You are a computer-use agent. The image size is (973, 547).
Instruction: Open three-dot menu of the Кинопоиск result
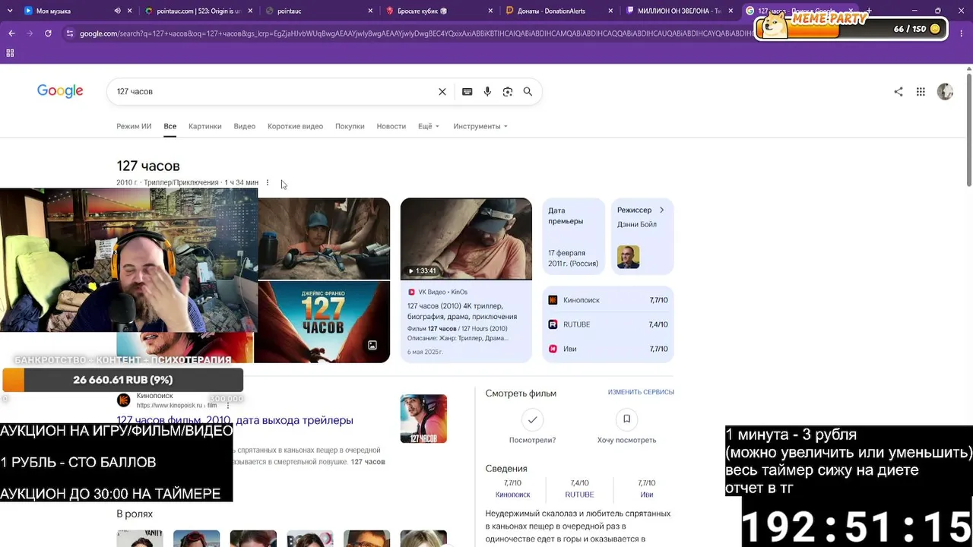coord(227,406)
